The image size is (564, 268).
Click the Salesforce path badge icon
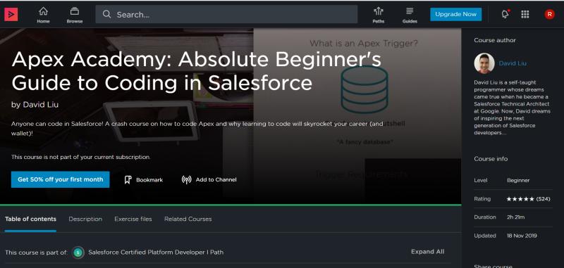coord(78,253)
